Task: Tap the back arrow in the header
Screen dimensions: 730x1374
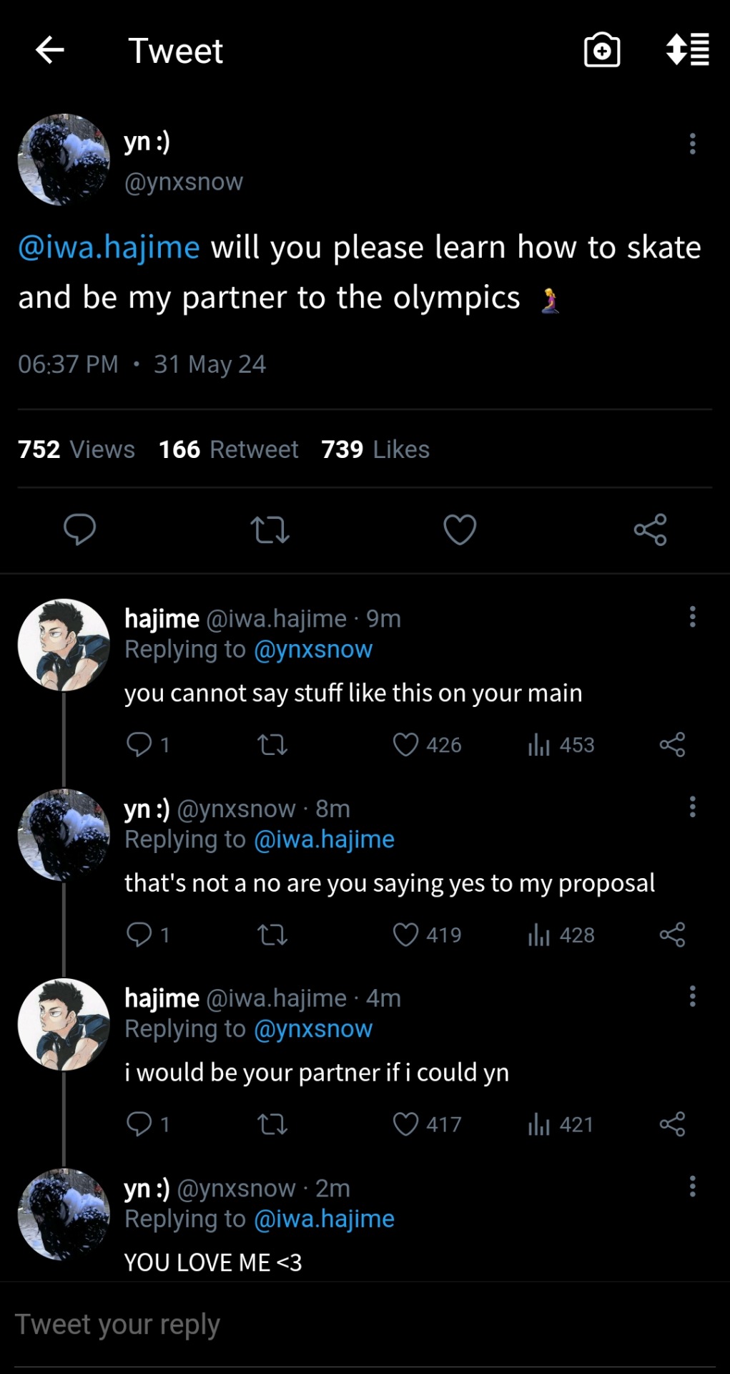Action: click(49, 50)
